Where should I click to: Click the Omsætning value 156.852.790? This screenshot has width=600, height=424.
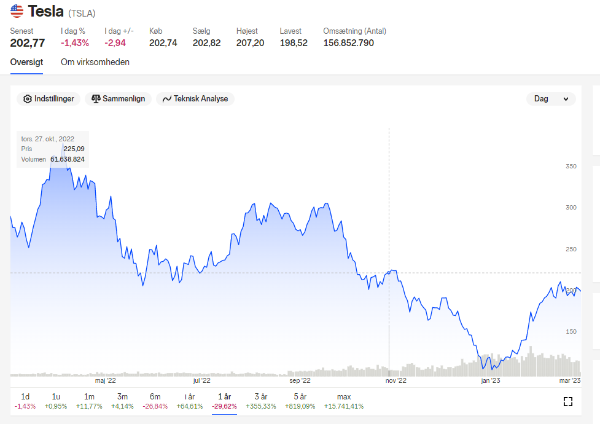349,43
